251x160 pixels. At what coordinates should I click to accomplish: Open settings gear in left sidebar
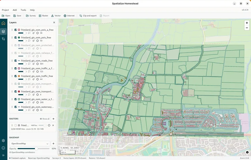(x=3, y=141)
